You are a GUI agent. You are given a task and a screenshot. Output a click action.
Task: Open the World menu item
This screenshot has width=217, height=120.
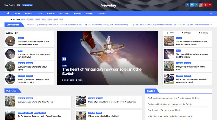[x=89, y=14]
